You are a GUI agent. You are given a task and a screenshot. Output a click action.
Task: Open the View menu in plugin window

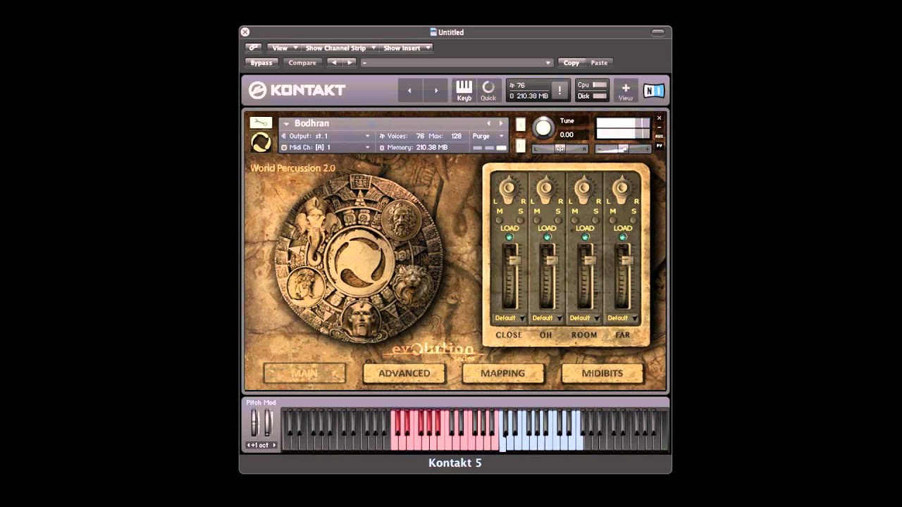tap(284, 48)
